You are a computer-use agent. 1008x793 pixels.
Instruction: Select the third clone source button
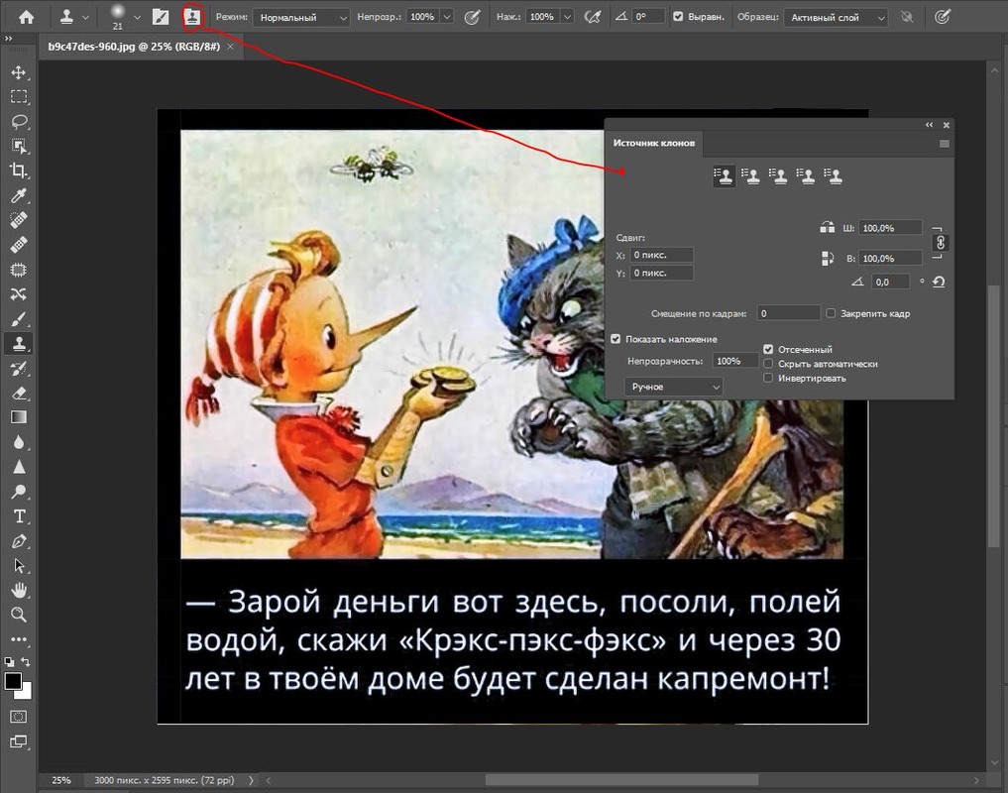point(778,175)
